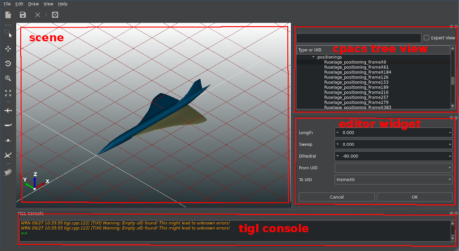Open settings with the gear icon

55,15
